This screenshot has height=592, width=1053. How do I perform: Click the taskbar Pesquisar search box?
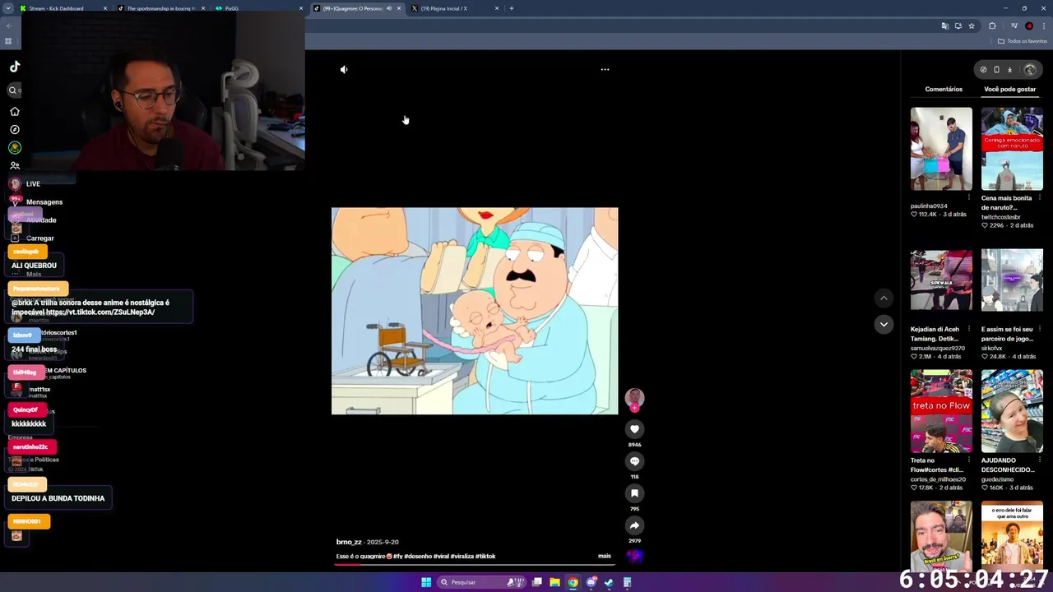click(x=481, y=582)
